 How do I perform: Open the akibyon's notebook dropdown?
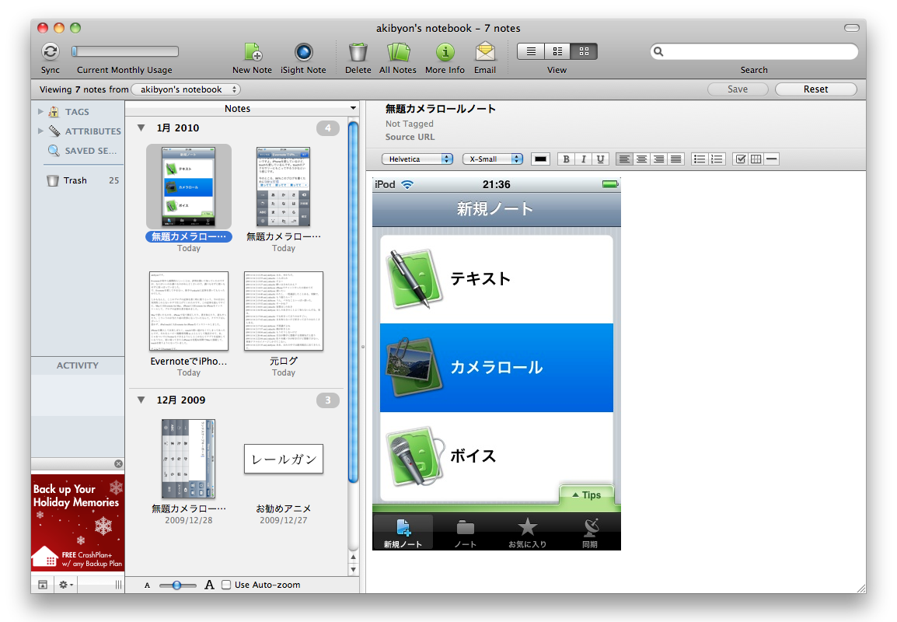[186, 89]
